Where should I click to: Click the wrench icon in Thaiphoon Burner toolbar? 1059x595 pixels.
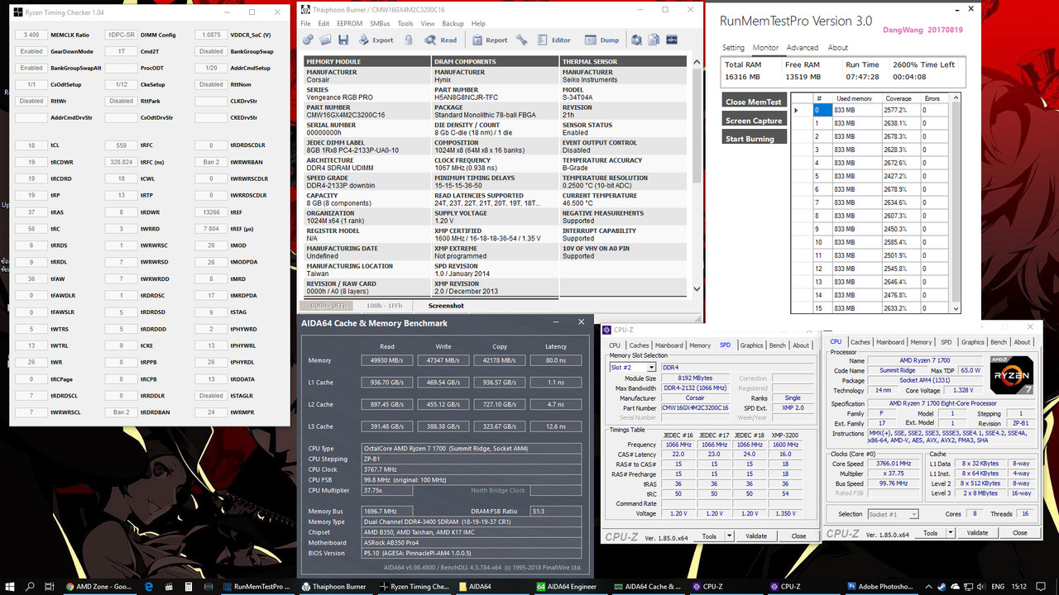click(521, 40)
